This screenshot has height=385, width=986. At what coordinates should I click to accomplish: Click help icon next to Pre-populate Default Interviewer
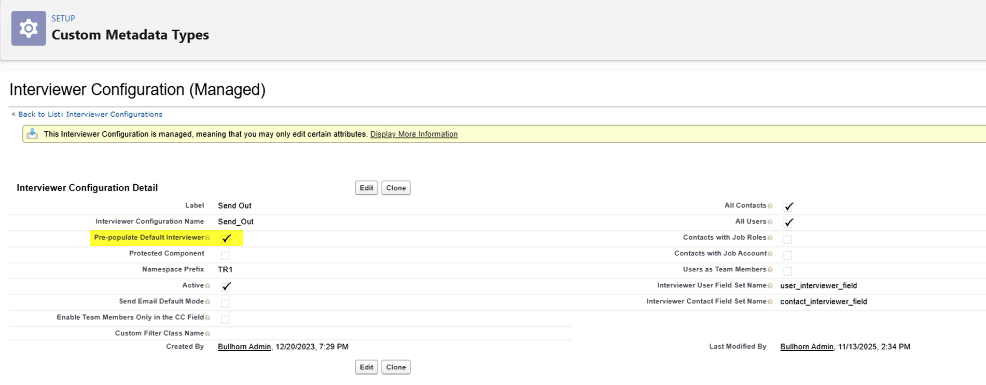pos(208,238)
